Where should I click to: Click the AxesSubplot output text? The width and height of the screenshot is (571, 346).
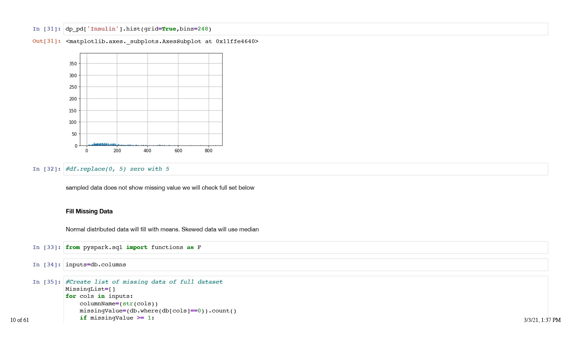coord(162,41)
